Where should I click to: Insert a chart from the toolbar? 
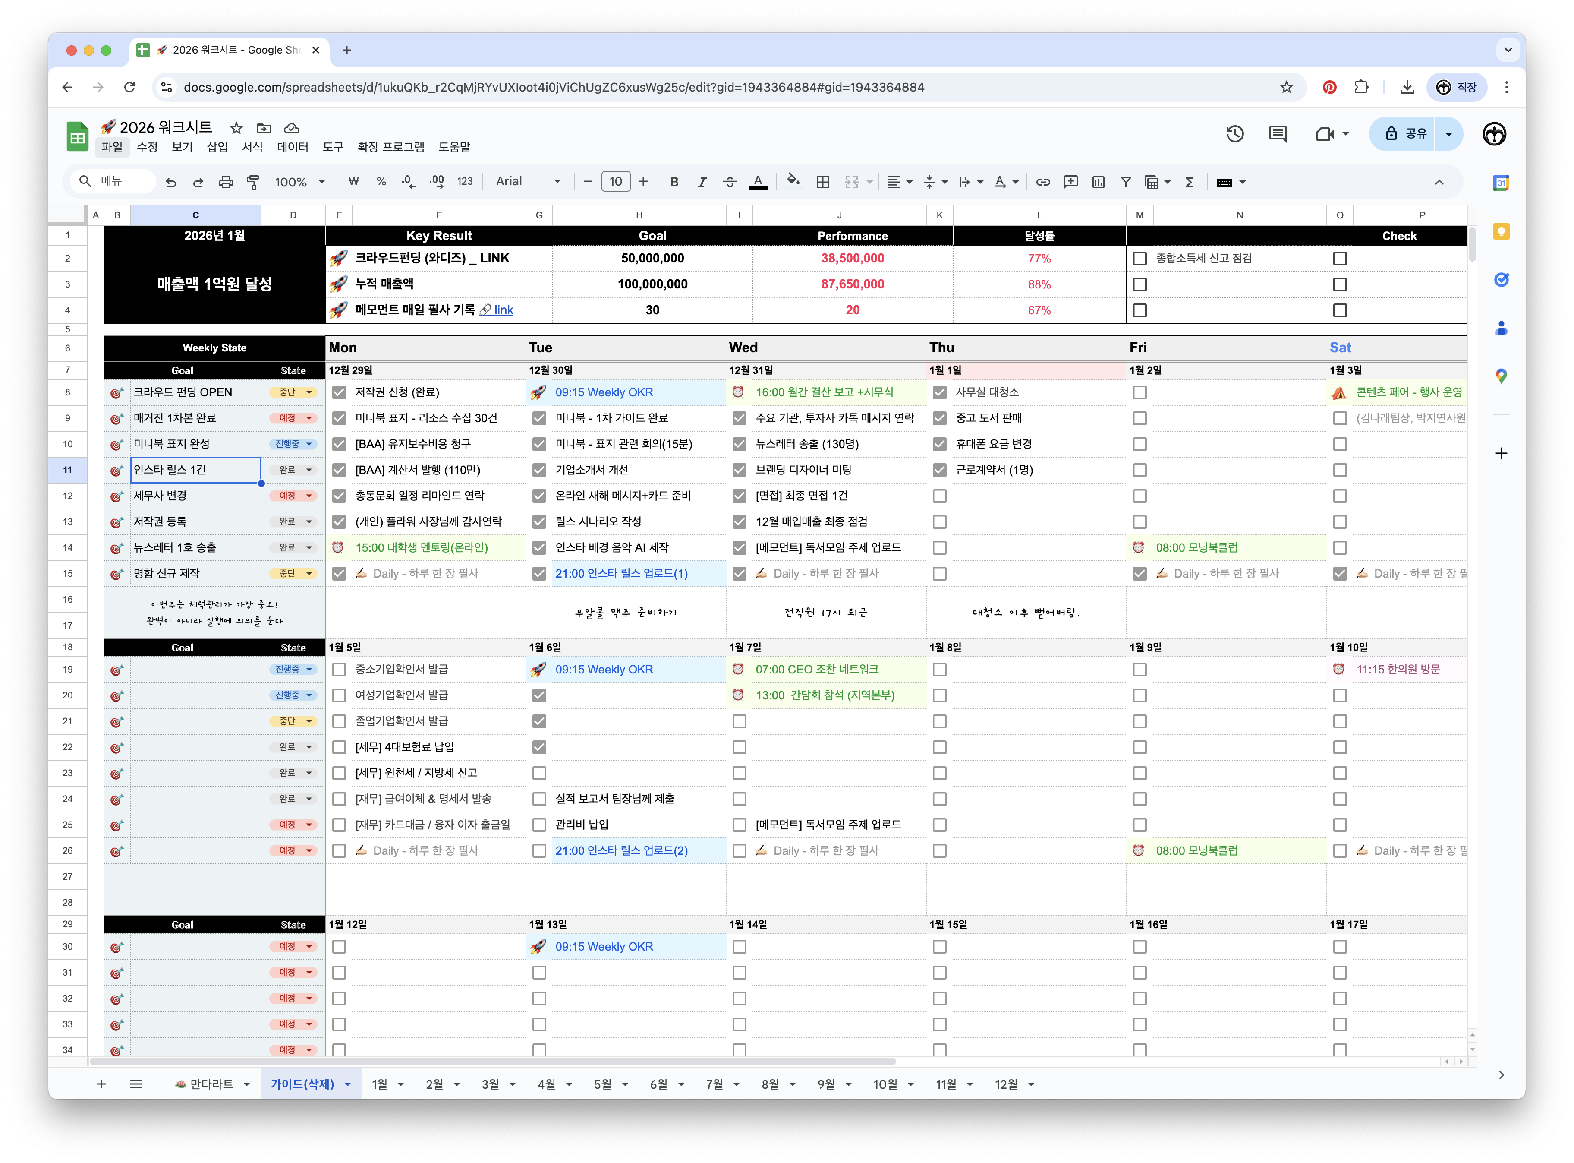pyautogui.click(x=1099, y=182)
